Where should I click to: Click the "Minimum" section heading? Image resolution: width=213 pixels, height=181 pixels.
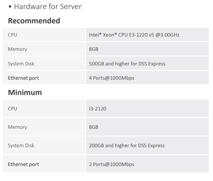click(x=25, y=93)
